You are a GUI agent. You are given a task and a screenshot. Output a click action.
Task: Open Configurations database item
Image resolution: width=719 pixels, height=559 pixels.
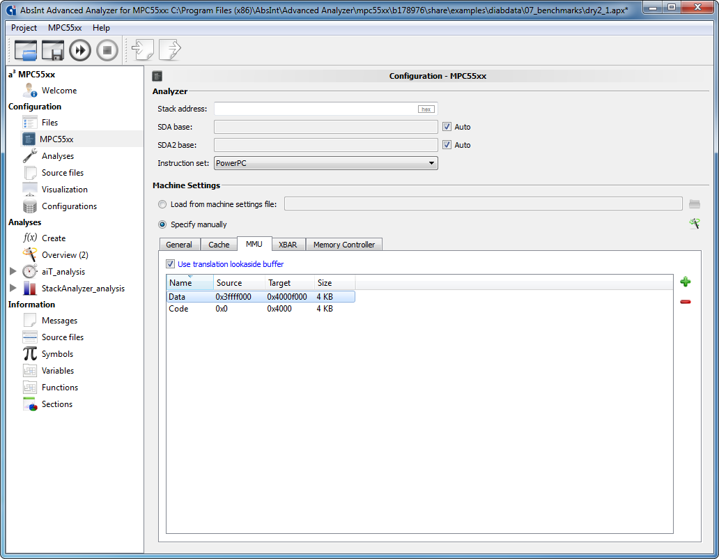point(69,206)
